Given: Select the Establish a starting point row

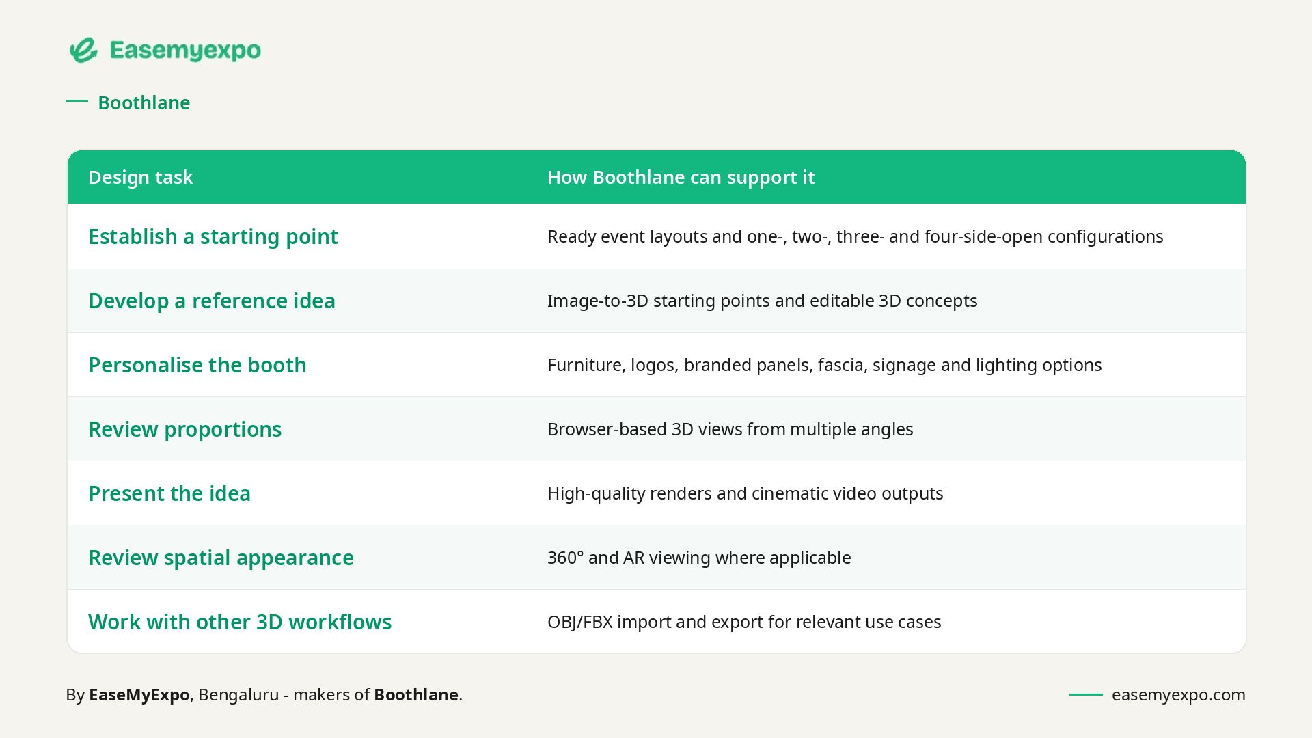Looking at the screenshot, I should (x=657, y=236).
